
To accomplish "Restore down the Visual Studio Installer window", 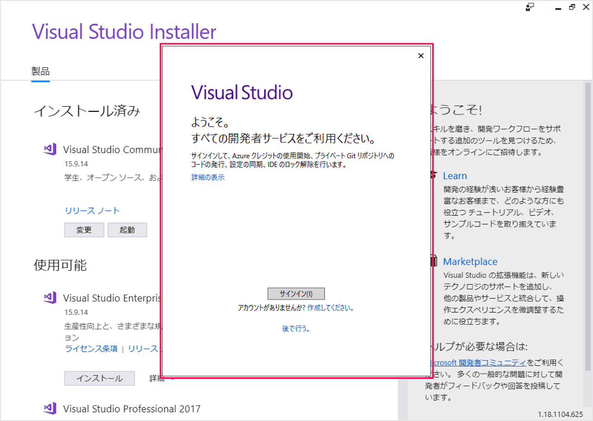I will pos(572,7).
